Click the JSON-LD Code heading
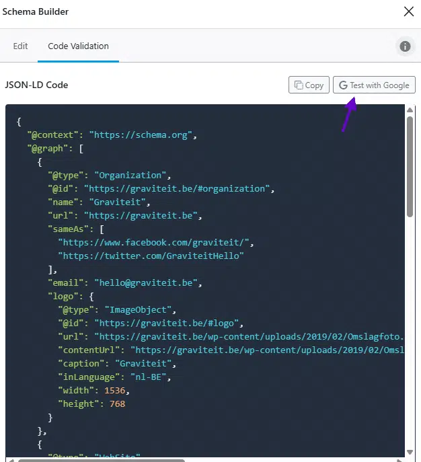421x462 pixels. (x=36, y=85)
